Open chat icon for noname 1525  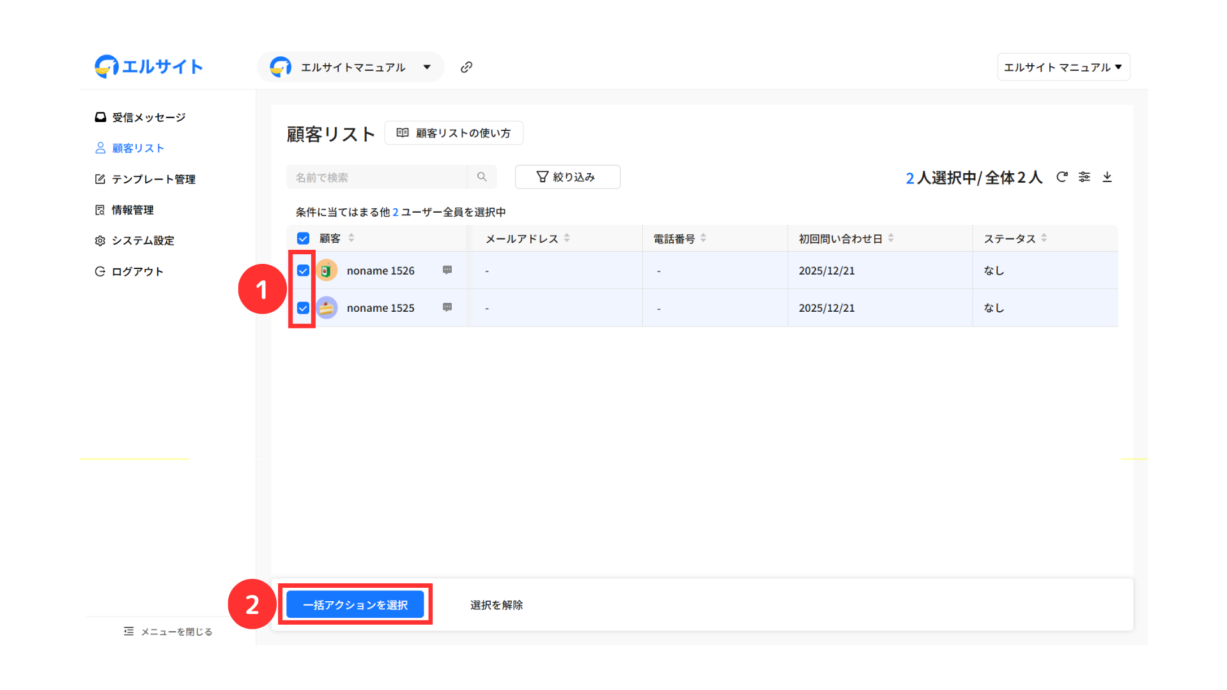pyautogui.click(x=447, y=307)
